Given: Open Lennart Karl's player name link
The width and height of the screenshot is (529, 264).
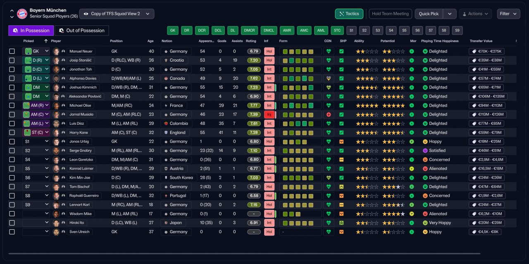Looking at the screenshot, I should pos(80,205).
